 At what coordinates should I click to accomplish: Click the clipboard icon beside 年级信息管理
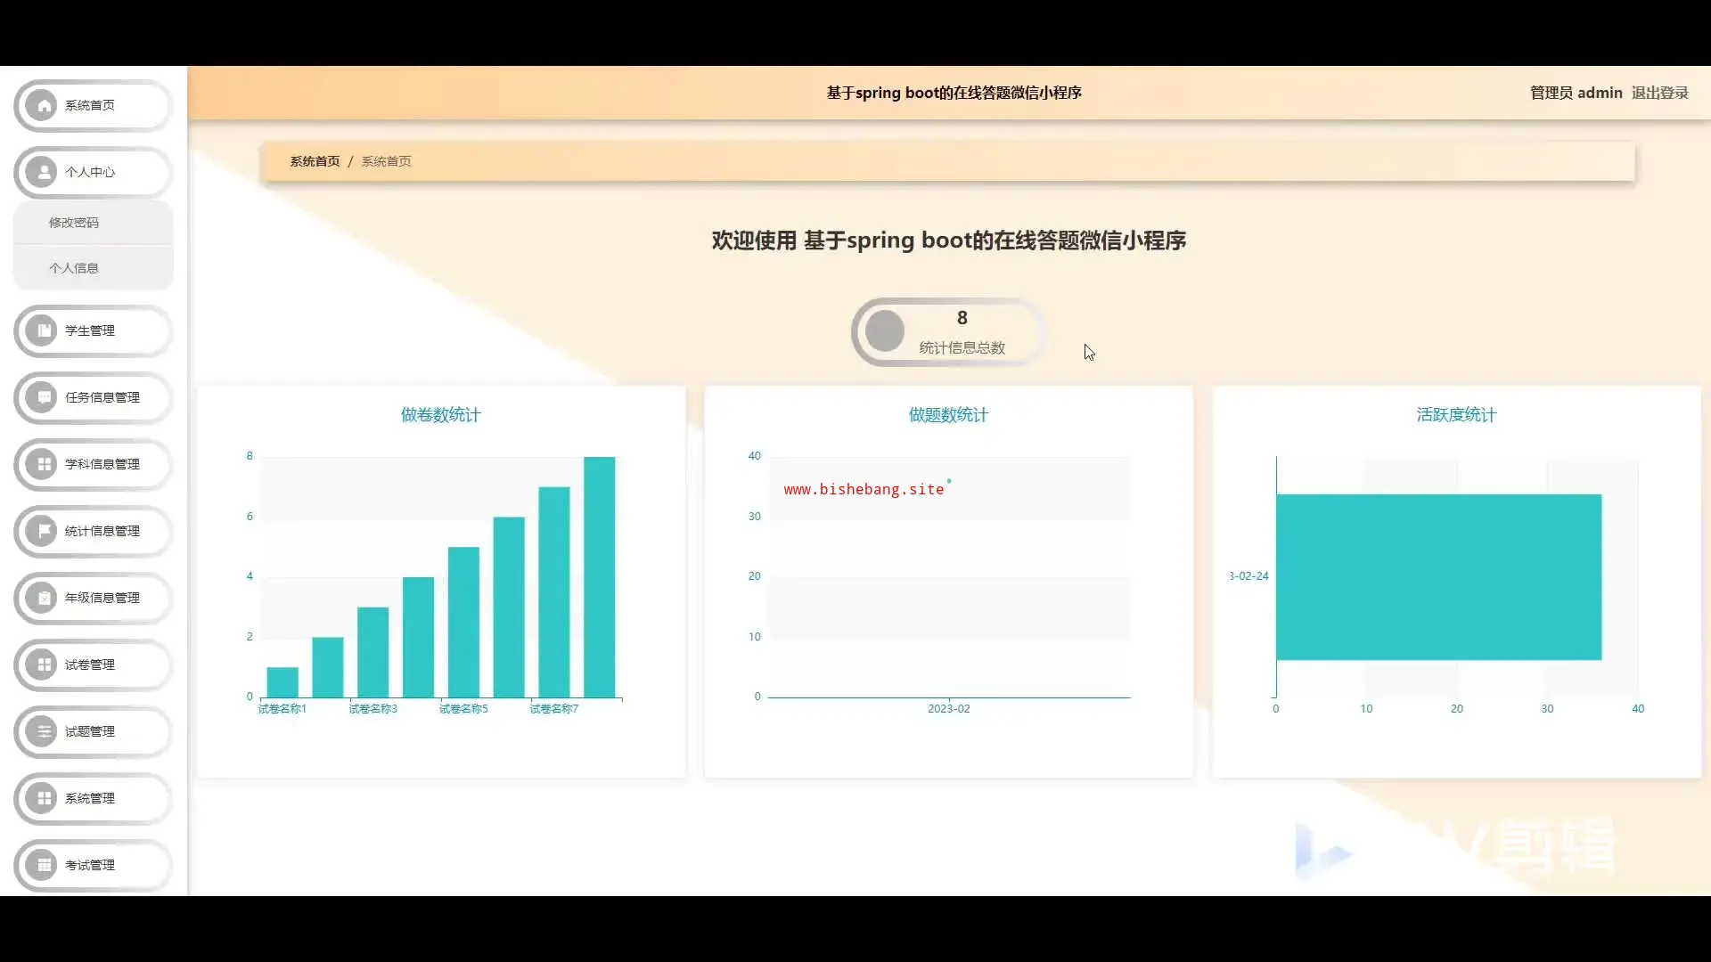tap(43, 598)
